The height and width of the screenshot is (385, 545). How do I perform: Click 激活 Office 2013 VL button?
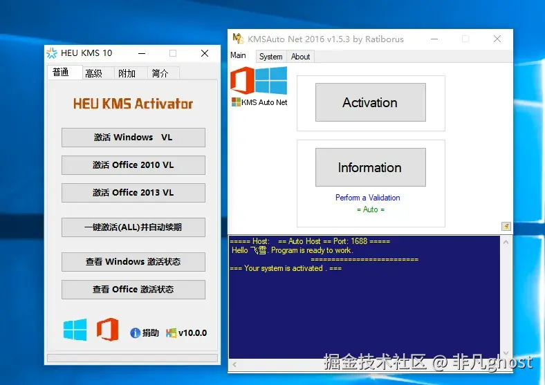pos(133,192)
